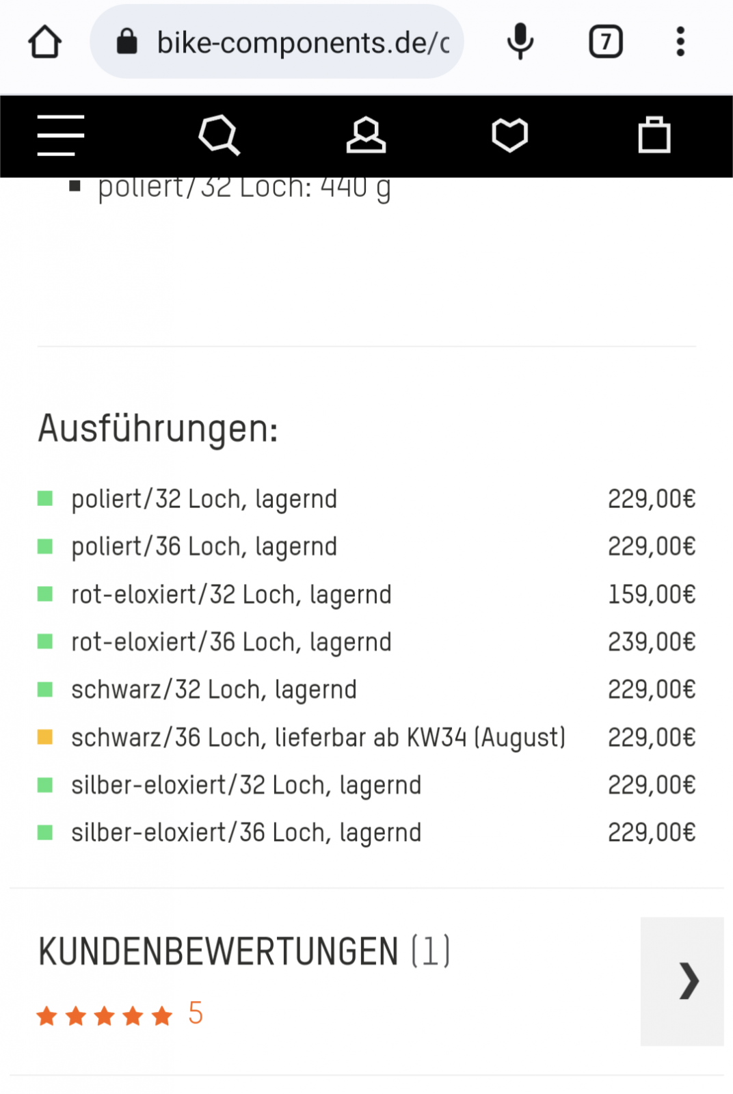Choose schwarz/36 Loch lieferbar ab KW34

(x=318, y=738)
